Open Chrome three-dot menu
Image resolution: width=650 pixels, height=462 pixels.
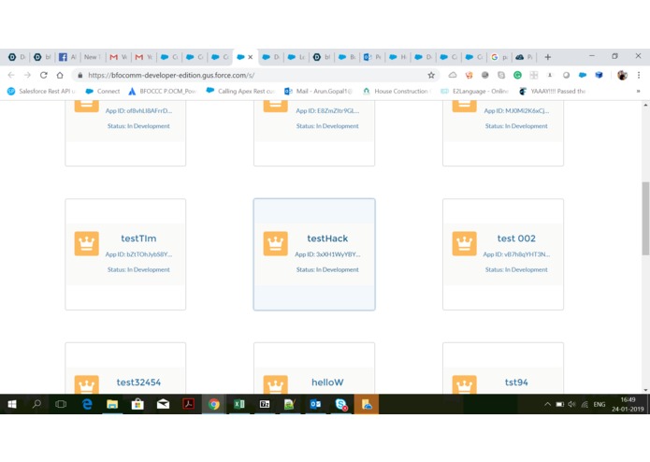click(639, 75)
